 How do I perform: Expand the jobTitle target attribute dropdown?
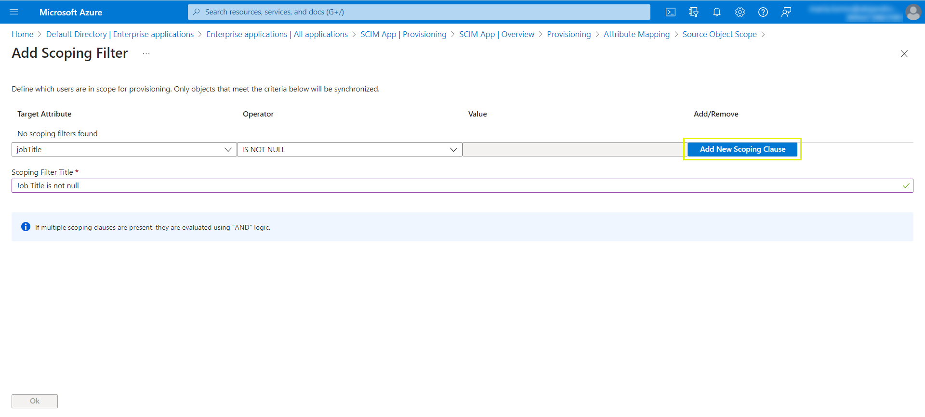click(x=124, y=150)
